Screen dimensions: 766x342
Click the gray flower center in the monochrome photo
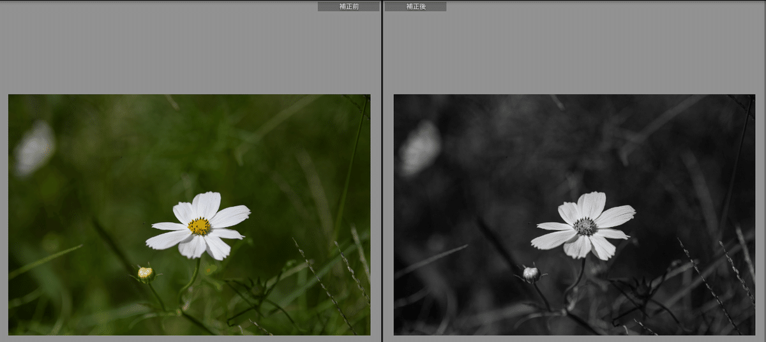pos(585,226)
